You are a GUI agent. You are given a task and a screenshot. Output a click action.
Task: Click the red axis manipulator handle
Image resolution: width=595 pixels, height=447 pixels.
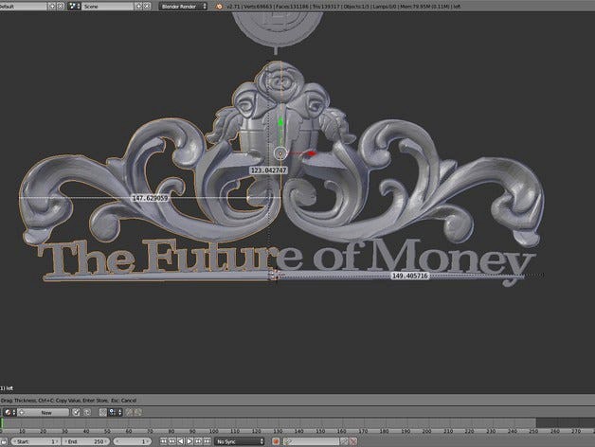[309, 153]
